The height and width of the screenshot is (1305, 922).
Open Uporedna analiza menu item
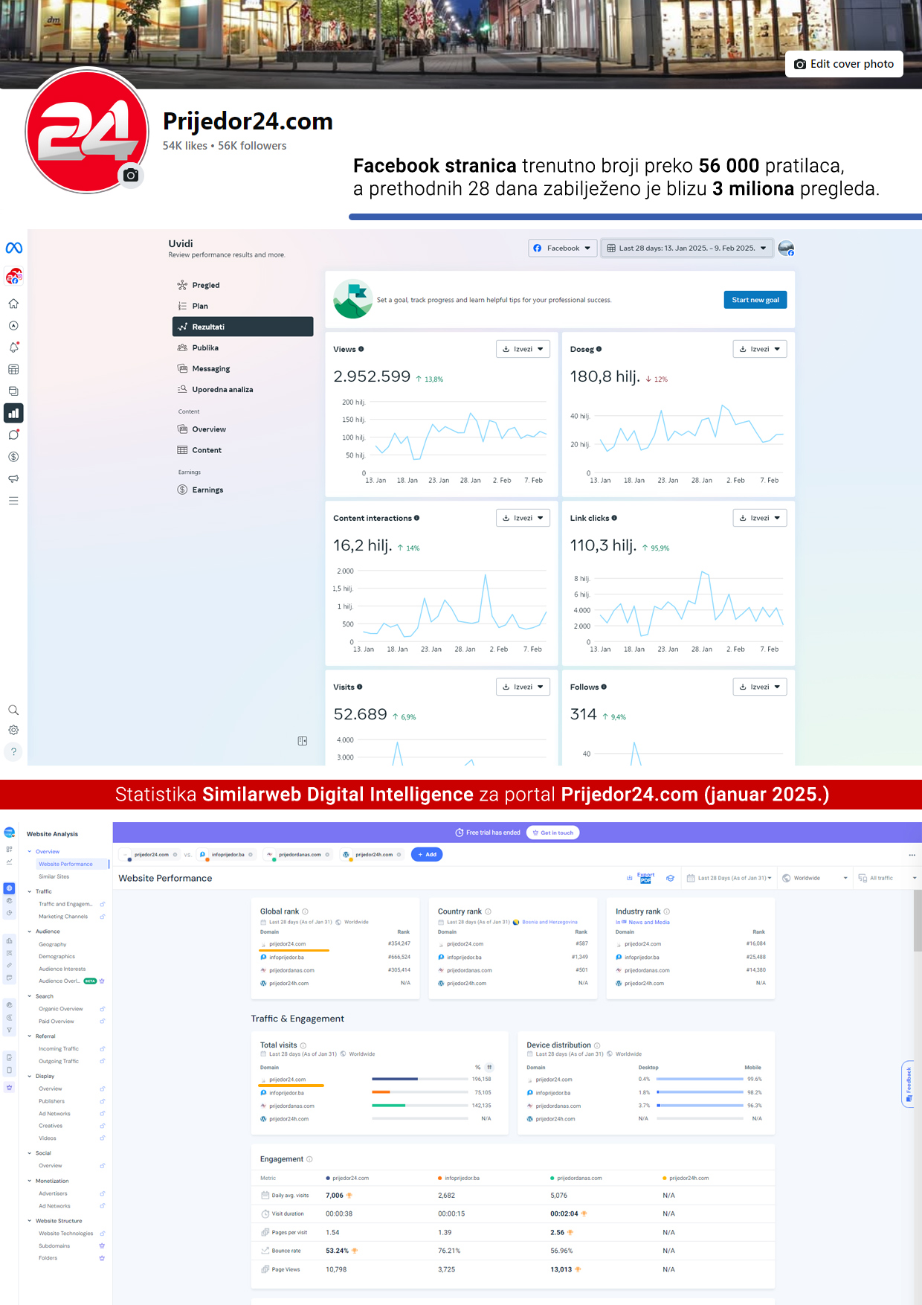222,390
